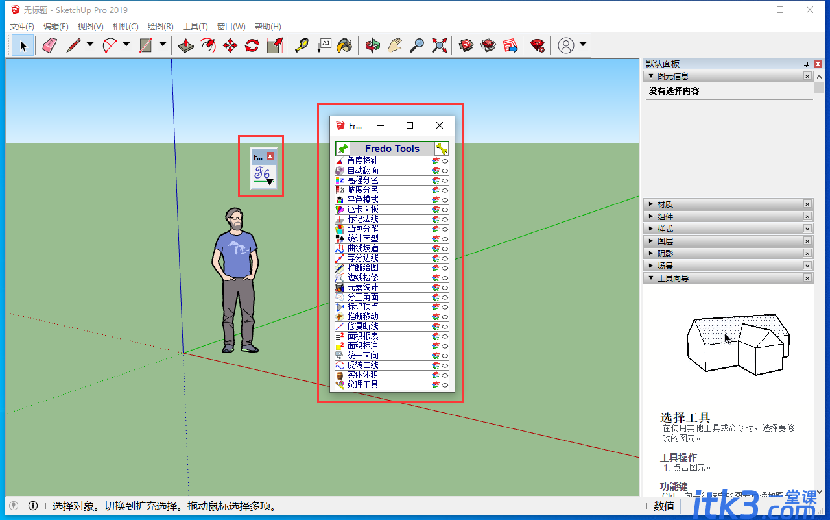Activate the Rotate tool
Image resolution: width=830 pixels, height=520 pixels.
[252, 45]
